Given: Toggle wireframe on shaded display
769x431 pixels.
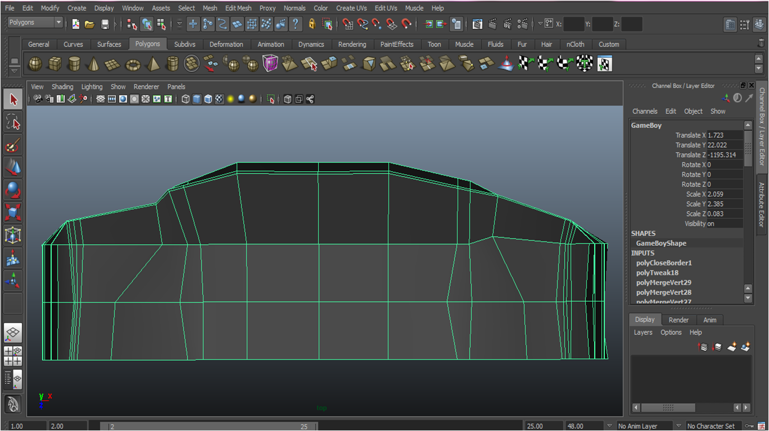Looking at the screenshot, I should (208, 99).
